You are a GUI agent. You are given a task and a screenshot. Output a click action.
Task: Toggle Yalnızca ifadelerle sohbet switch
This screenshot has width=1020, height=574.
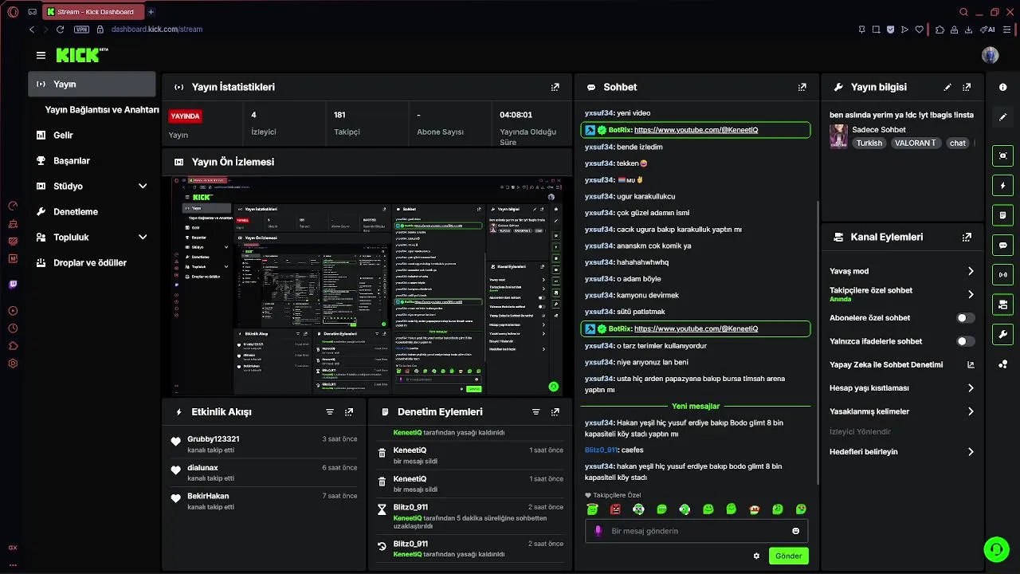(x=965, y=341)
